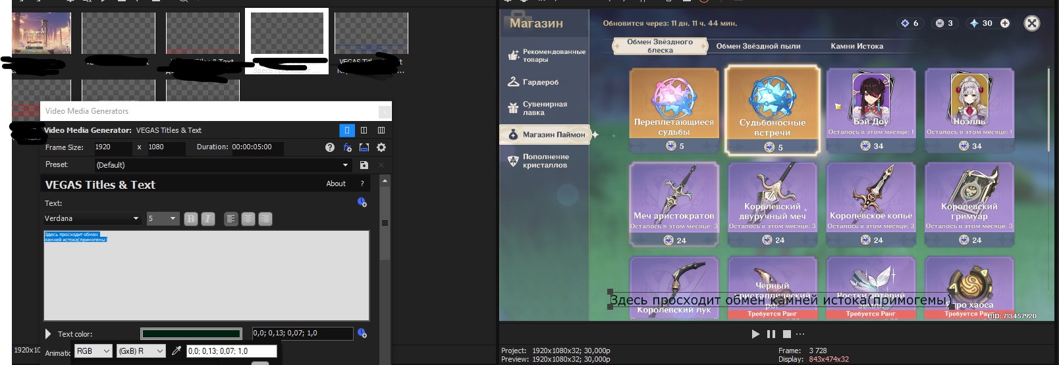Click the save preset floppy disk icon
Screen dimensions: 1059x365
click(x=364, y=165)
